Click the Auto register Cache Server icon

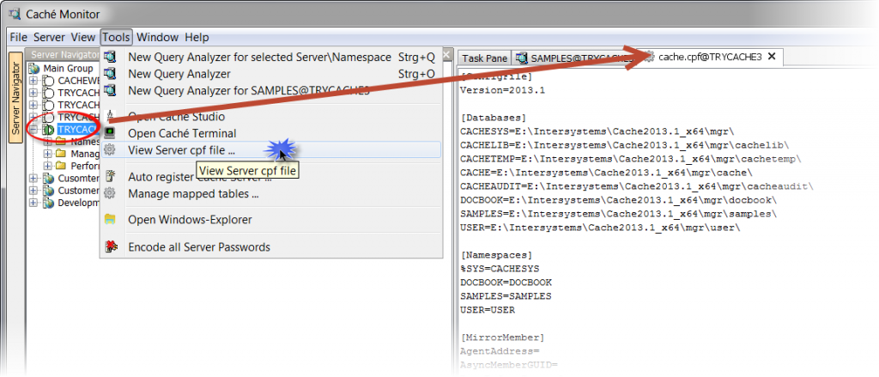coord(111,177)
